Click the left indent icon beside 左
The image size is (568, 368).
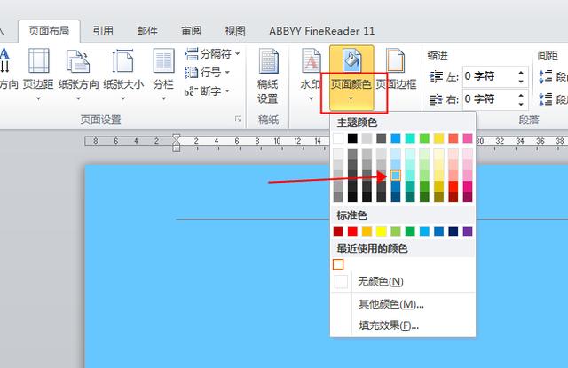[x=436, y=77]
